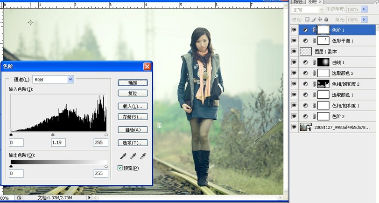Select the 色相/饱和度 2 layer mask thumbnail
This screenshot has width=379, height=203.
tap(323, 84)
